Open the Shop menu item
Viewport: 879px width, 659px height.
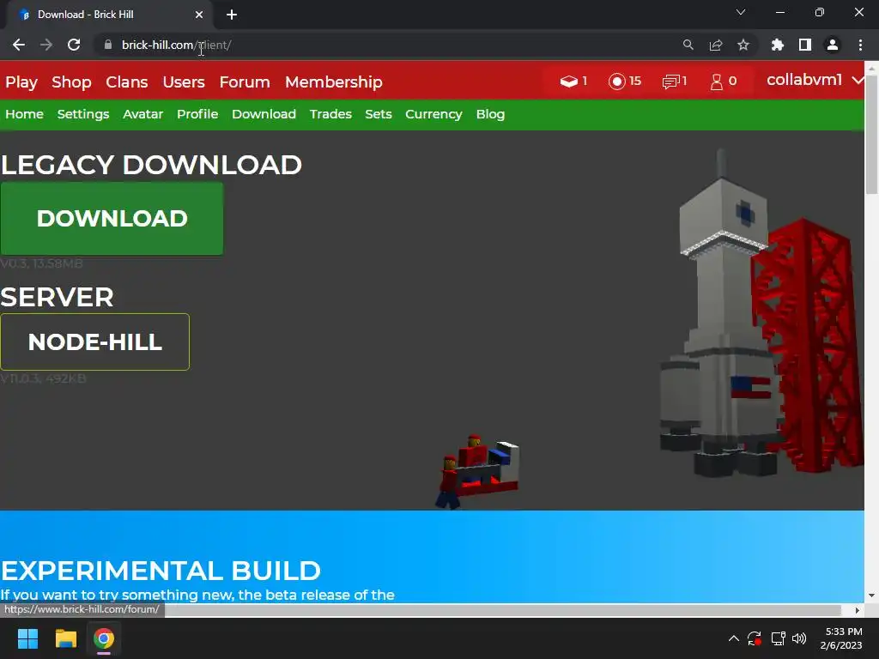pyautogui.click(x=71, y=82)
